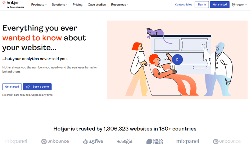Click Get started below the headline
The height and width of the screenshot is (148, 251).
(12, 87)
